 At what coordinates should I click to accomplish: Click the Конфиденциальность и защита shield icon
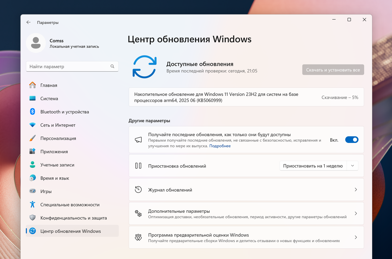(x=32, y=218)
